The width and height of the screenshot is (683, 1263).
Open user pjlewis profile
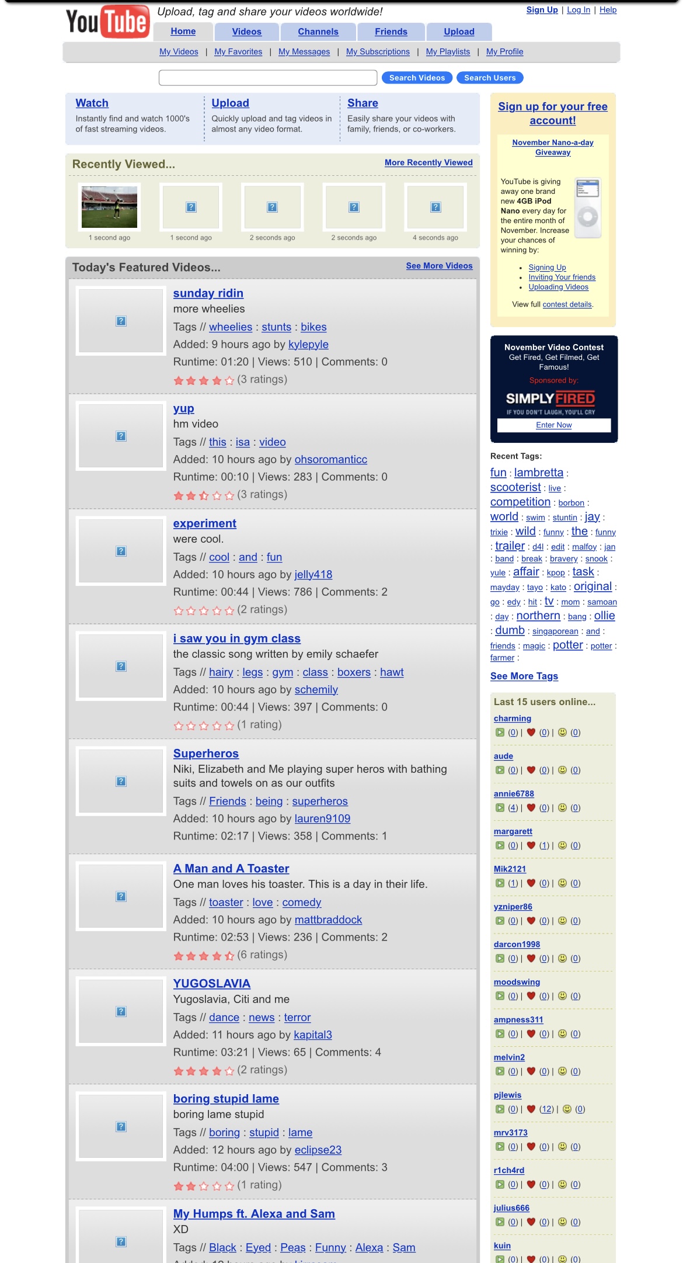[x=507, y=1095]
